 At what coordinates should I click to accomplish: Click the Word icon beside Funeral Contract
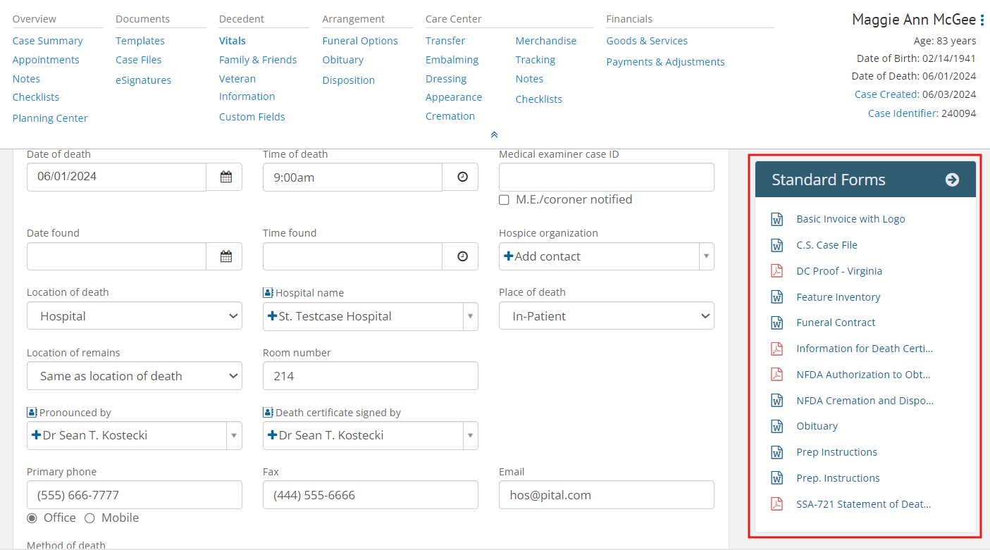click(x=776, y=323)
